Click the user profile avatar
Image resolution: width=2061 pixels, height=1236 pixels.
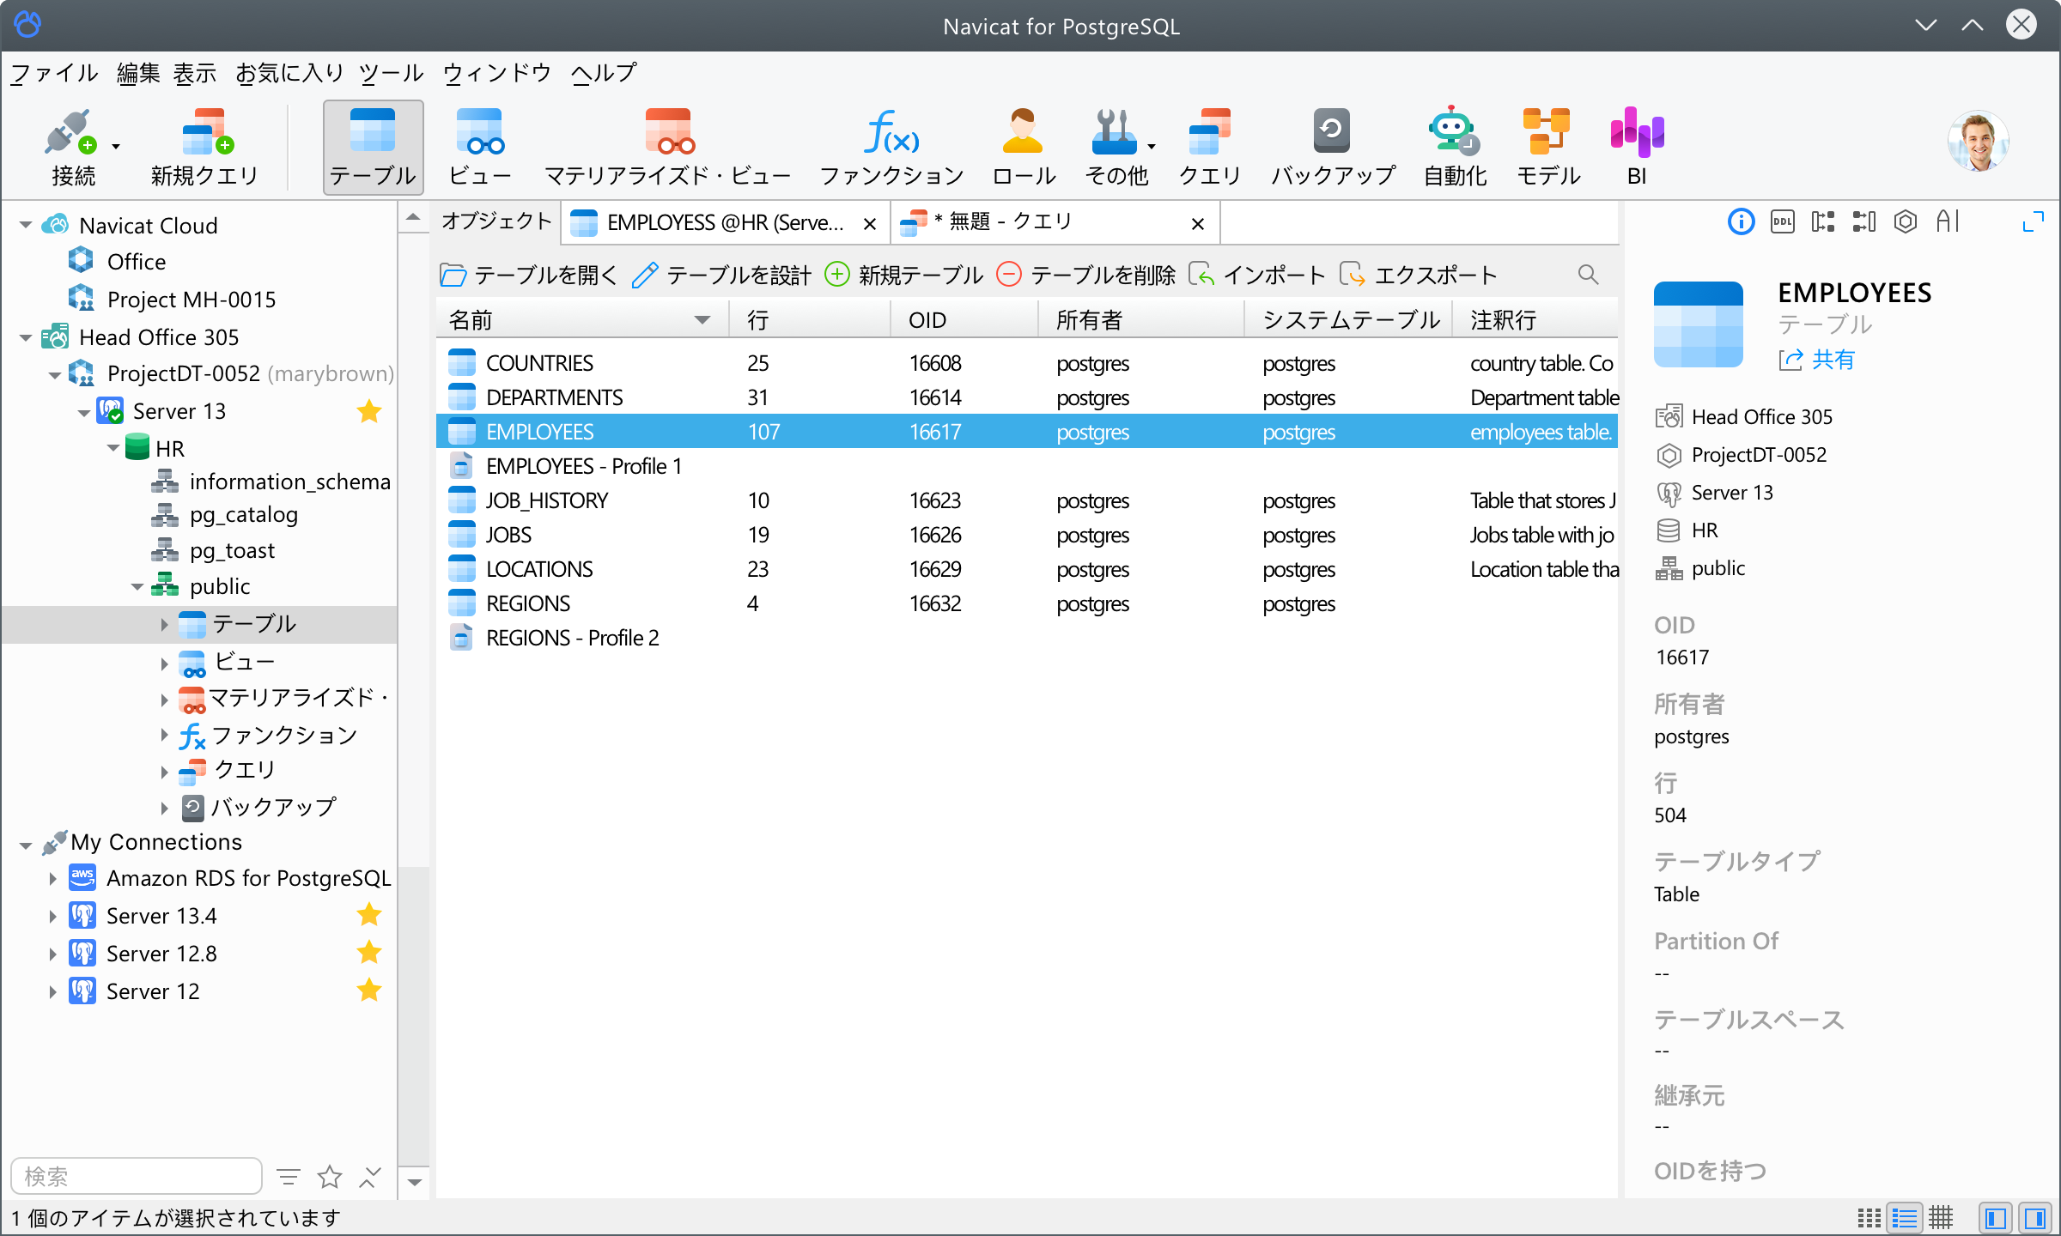point(1978,142)
